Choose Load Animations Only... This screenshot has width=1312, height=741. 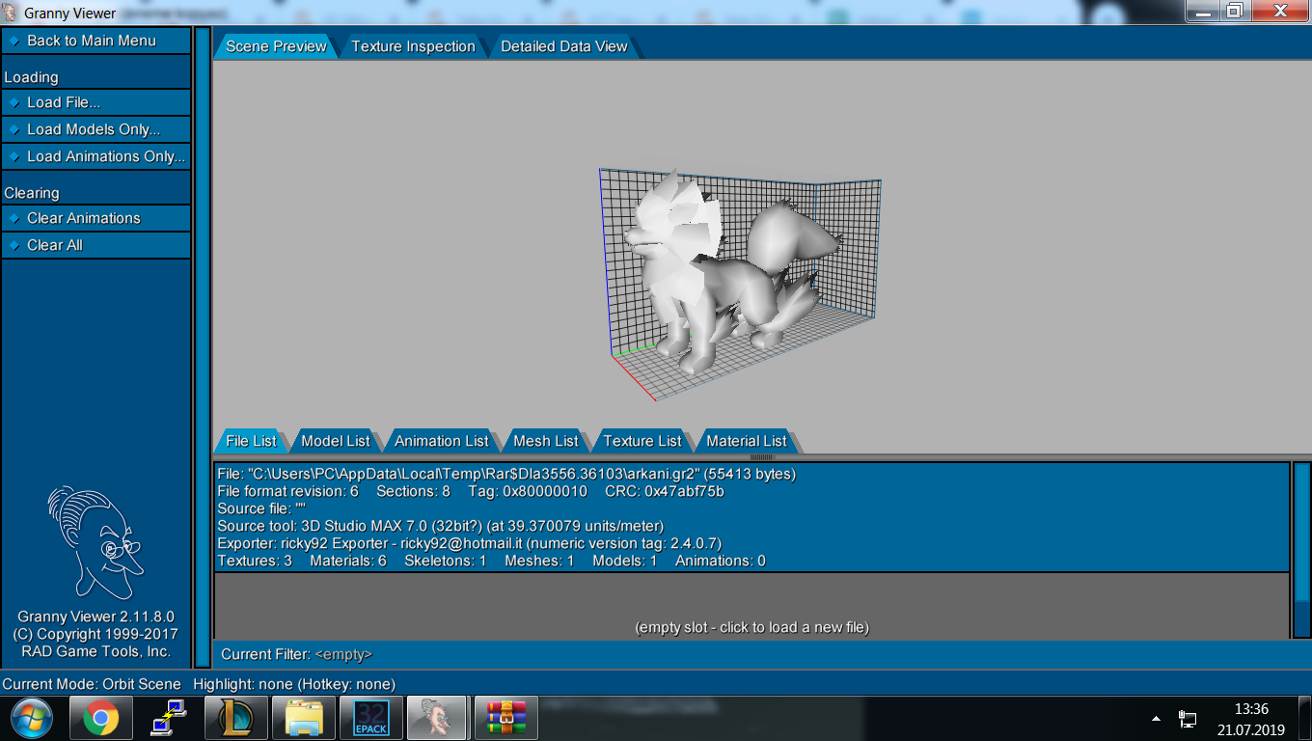coord(96,156)
